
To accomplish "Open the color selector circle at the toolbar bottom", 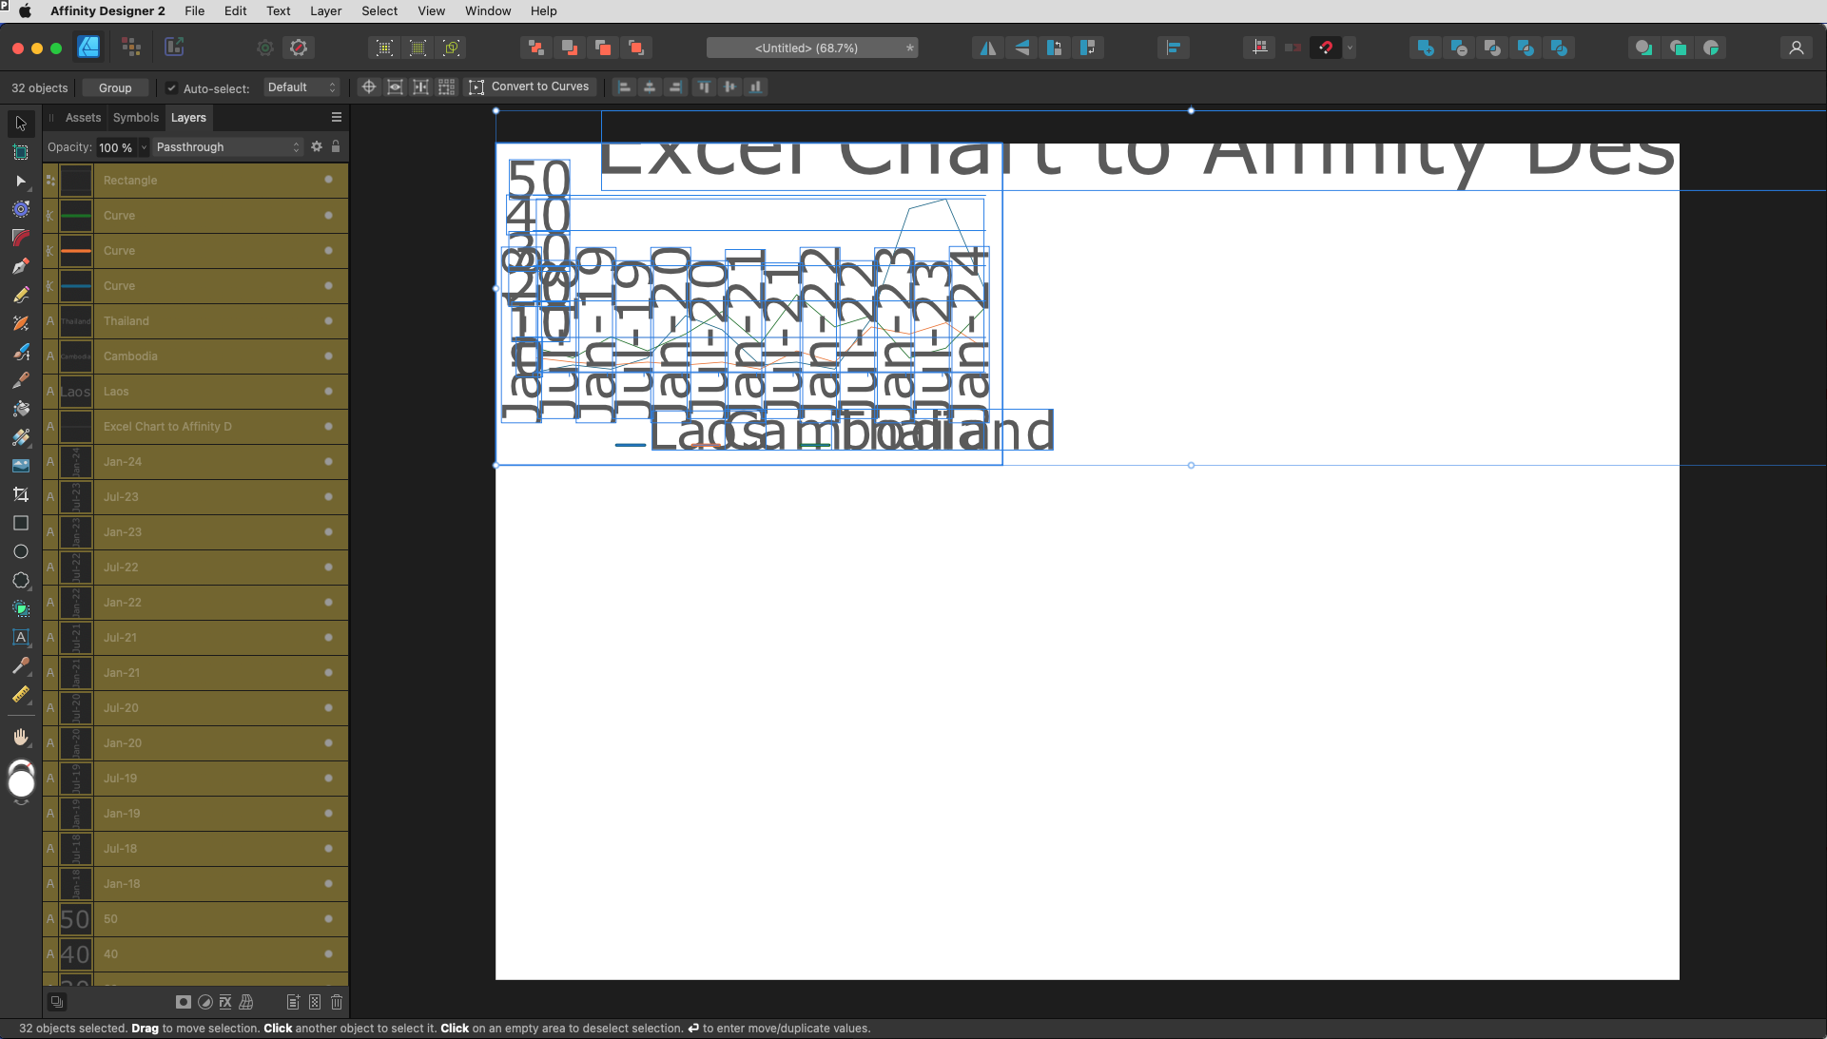I will click(x=21, y=779).
